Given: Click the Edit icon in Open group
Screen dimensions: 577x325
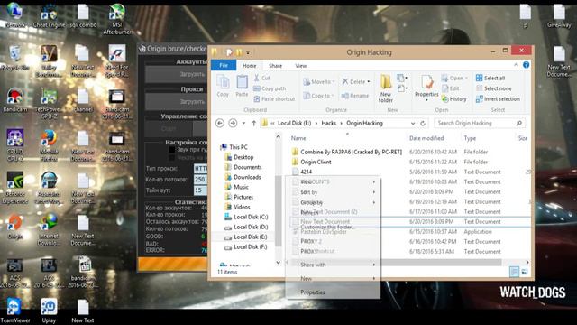Looking at the screenshot, I should coord(444,88).
